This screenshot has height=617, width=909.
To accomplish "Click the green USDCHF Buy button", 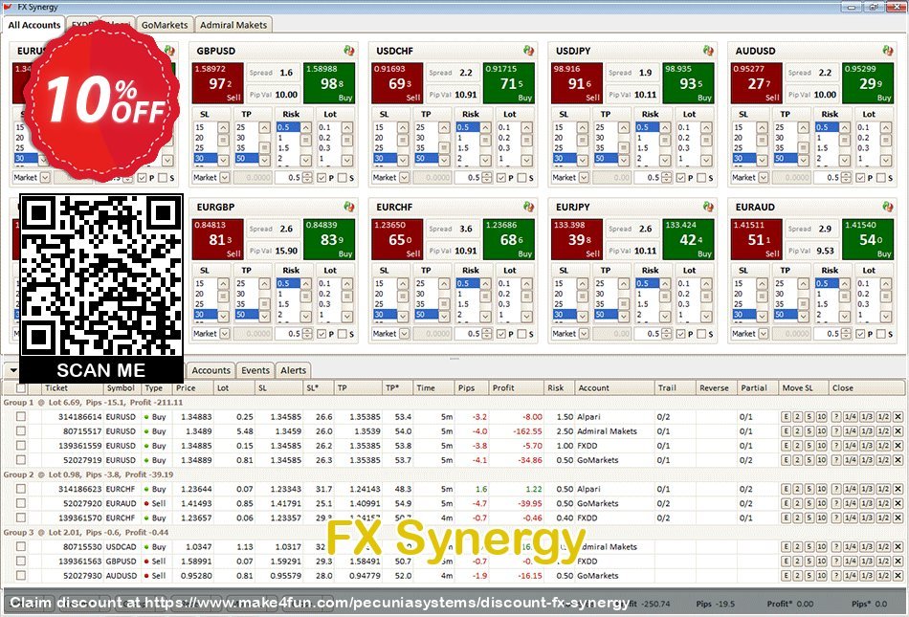I will (x=508, y=83).
